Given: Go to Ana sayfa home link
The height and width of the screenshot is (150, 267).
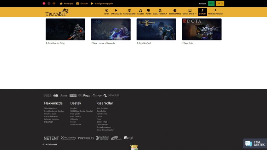Looking at the screenshot, I should [66, 3].
